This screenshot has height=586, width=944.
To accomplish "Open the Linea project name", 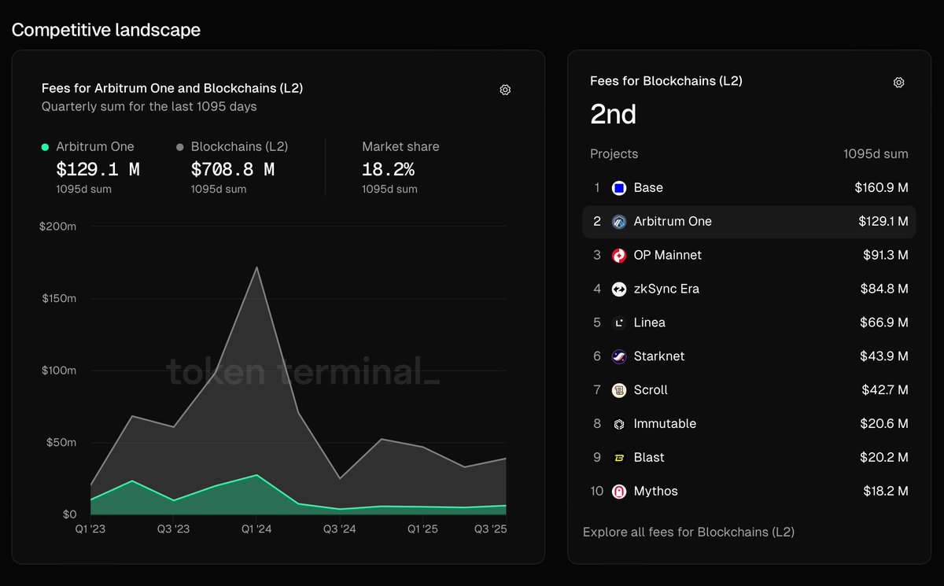I will point(649,322).
